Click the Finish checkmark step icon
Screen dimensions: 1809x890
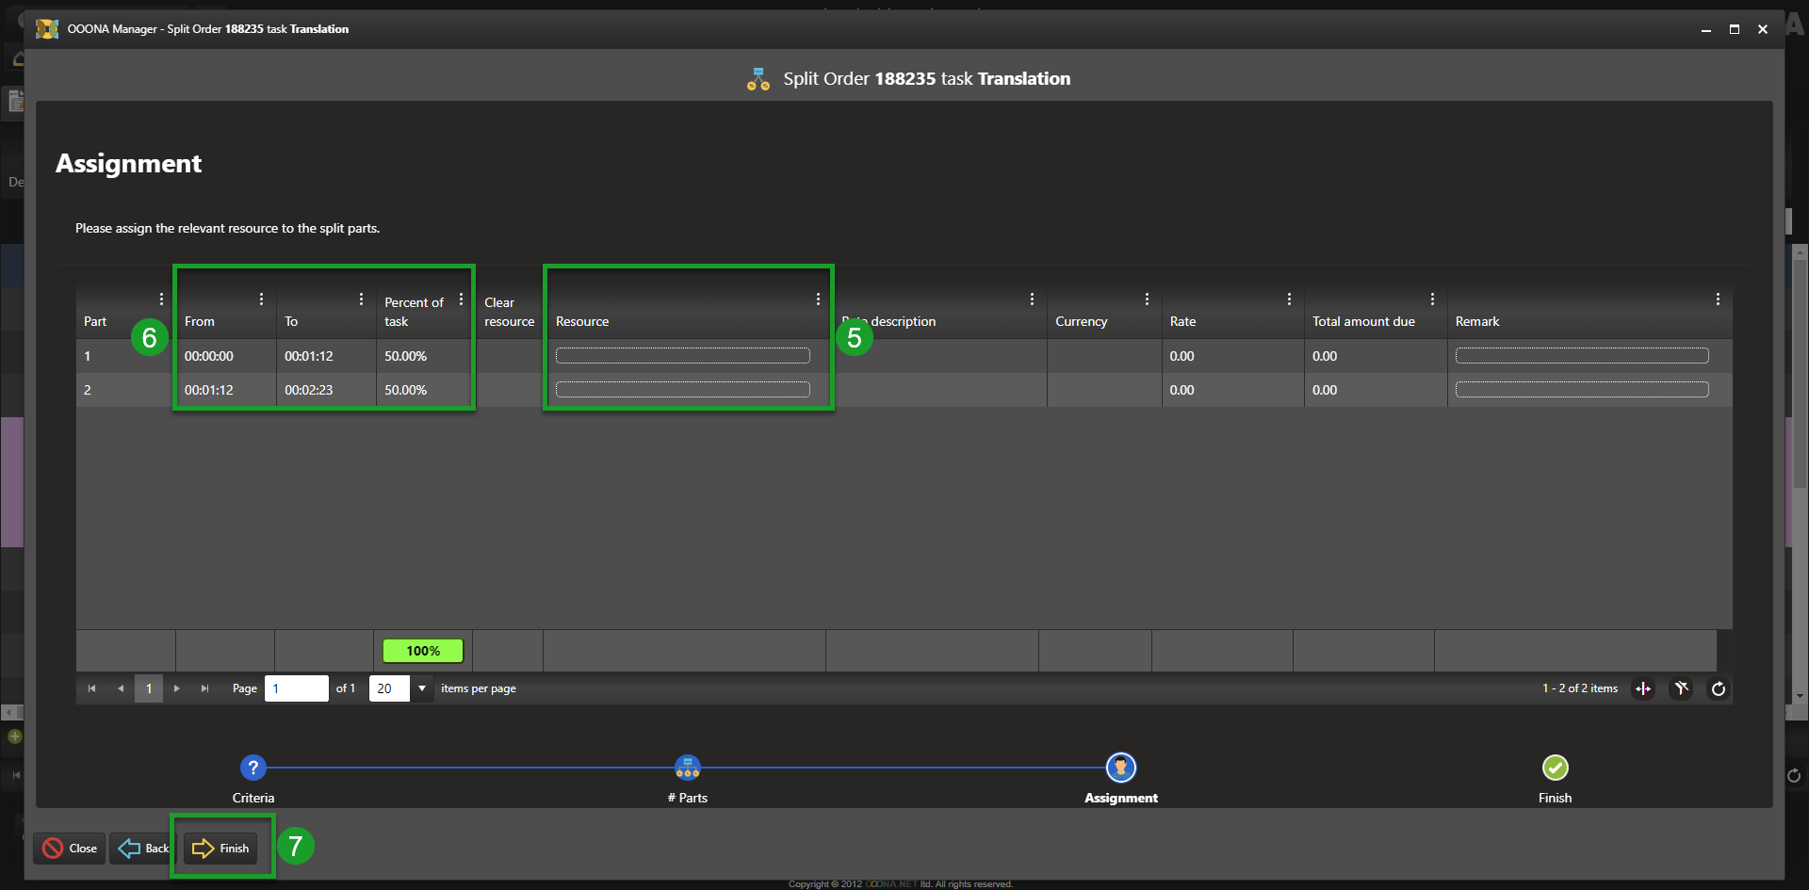pos(1555,768)
